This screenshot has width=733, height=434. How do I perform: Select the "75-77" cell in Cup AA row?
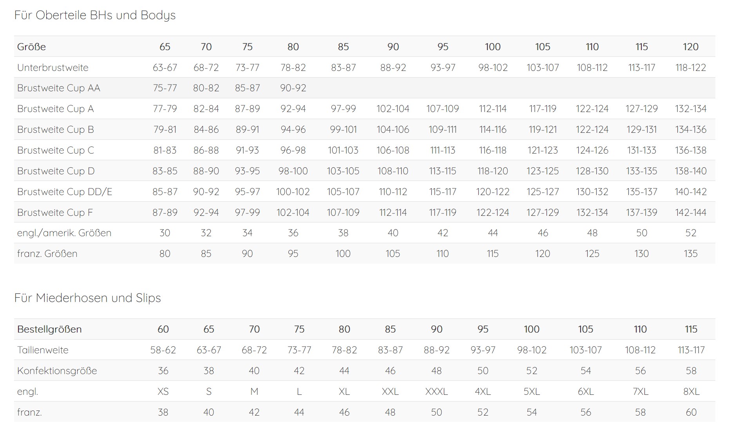tap(165, 88)
